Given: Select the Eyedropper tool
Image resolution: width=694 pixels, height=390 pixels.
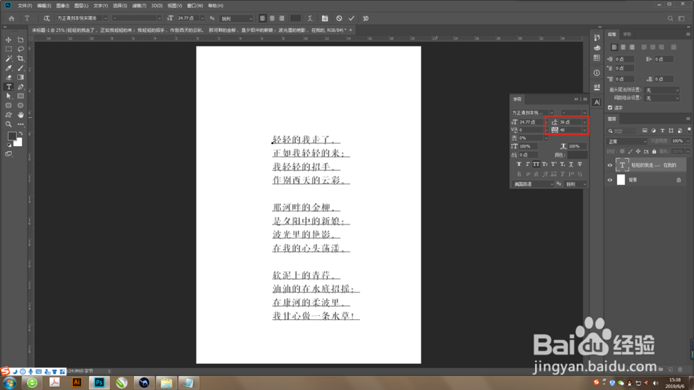Looking at the screenshot, I should click(x=8, y=68).
